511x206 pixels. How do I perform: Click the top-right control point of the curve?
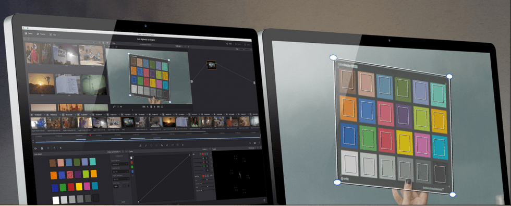(x=190, y=155)
